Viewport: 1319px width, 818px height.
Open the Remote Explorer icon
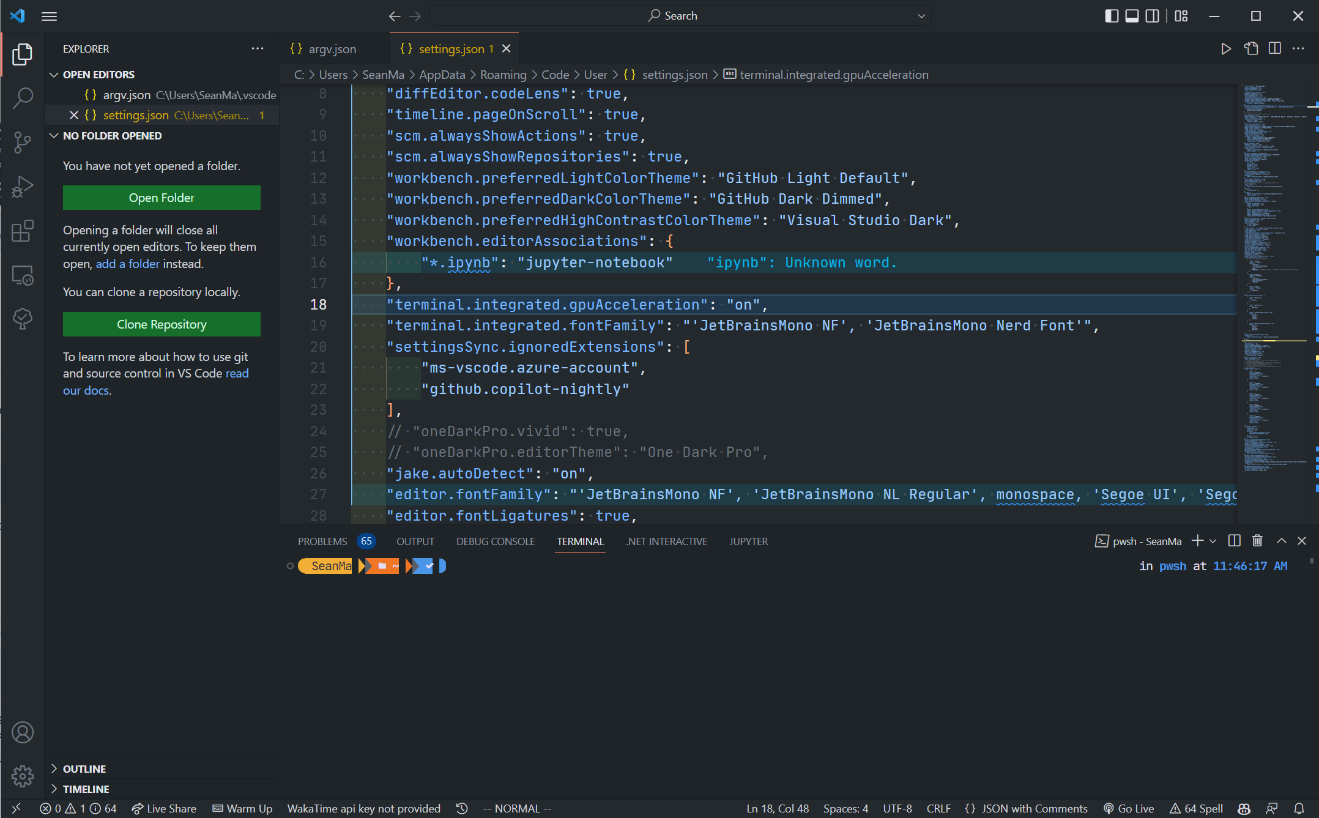(x=23, y=275)
